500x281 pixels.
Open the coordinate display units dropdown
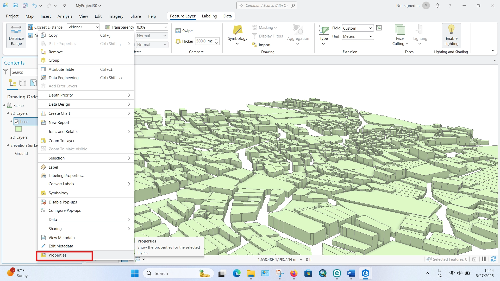301,259
